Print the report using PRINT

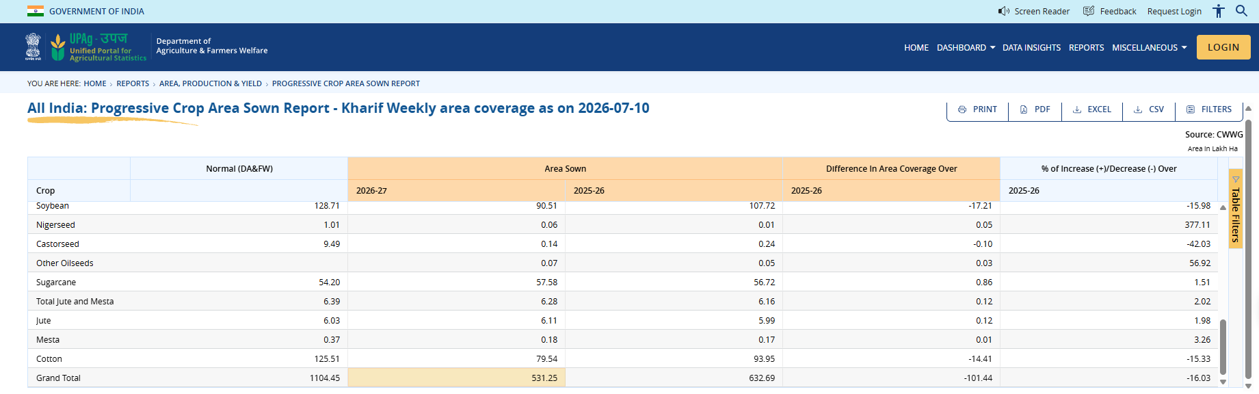(x=977, y=109)
